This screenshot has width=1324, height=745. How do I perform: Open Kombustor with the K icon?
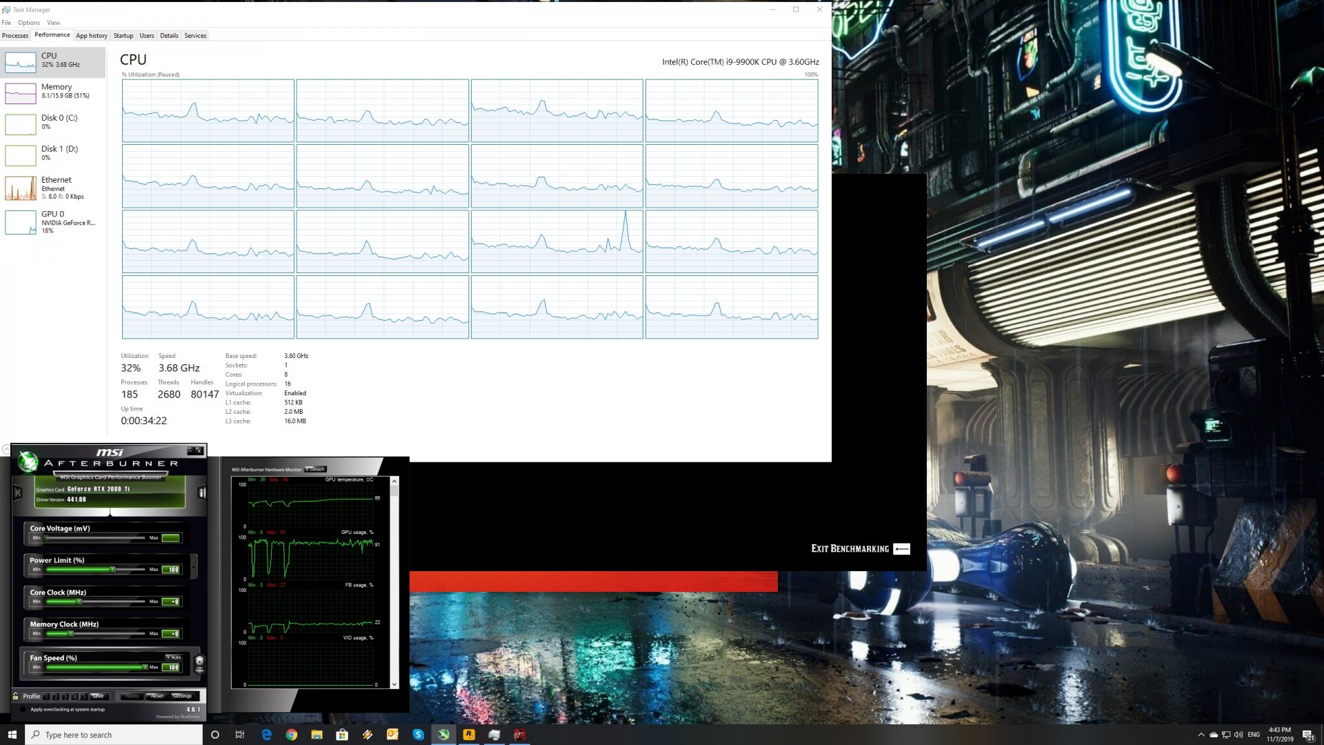(19, 493)
